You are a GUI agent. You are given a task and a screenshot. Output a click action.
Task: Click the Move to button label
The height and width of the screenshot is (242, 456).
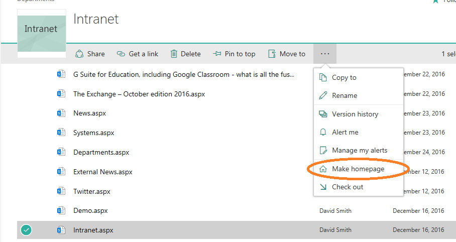click(293, 54)
